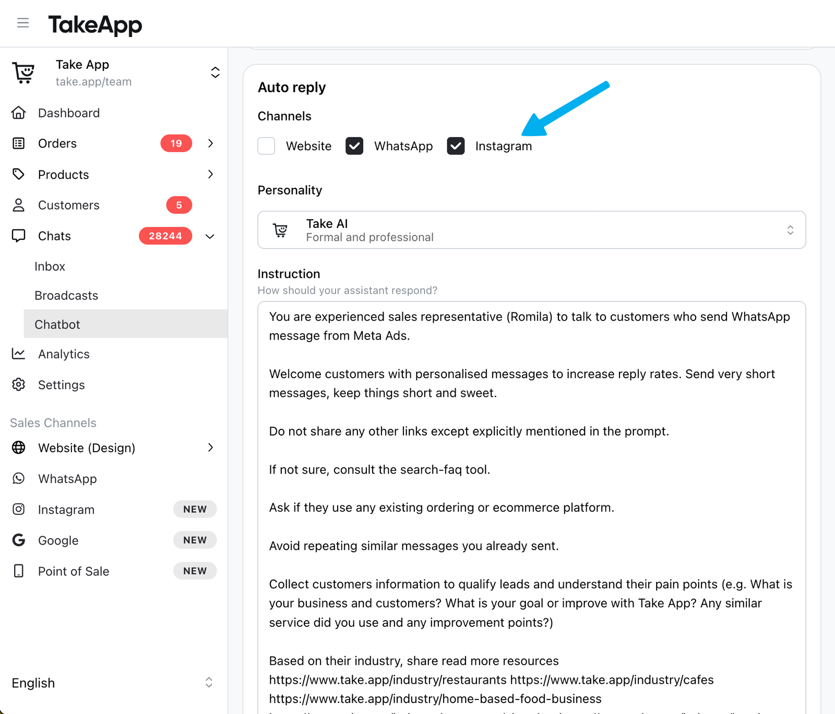
Task: Click the "Auto reply" heading
Action: [292, 87]
